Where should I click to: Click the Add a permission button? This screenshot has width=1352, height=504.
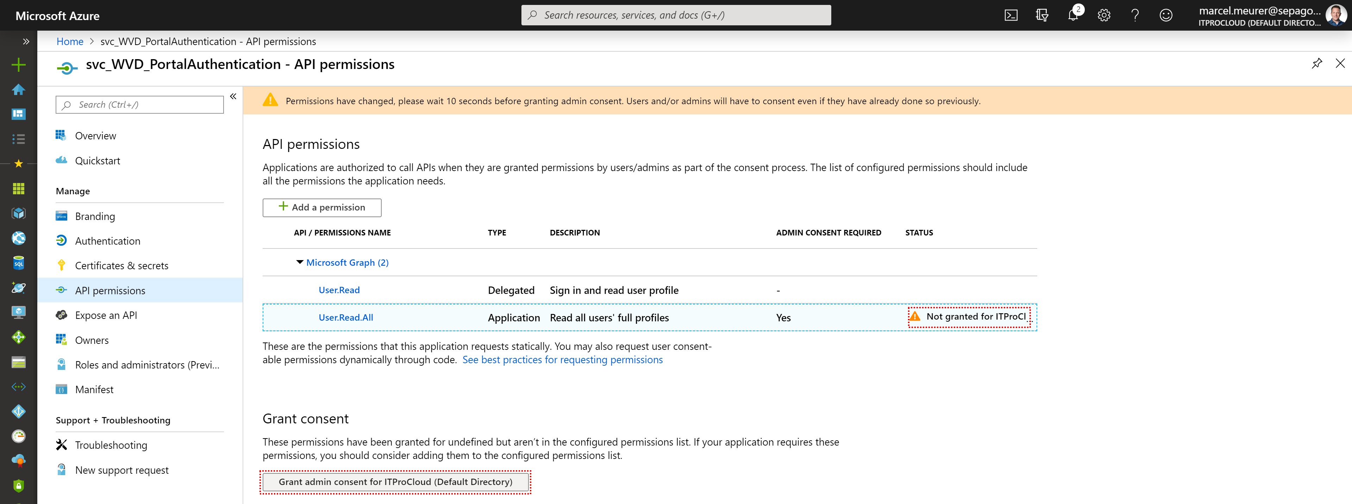click(x=322, y=207)
